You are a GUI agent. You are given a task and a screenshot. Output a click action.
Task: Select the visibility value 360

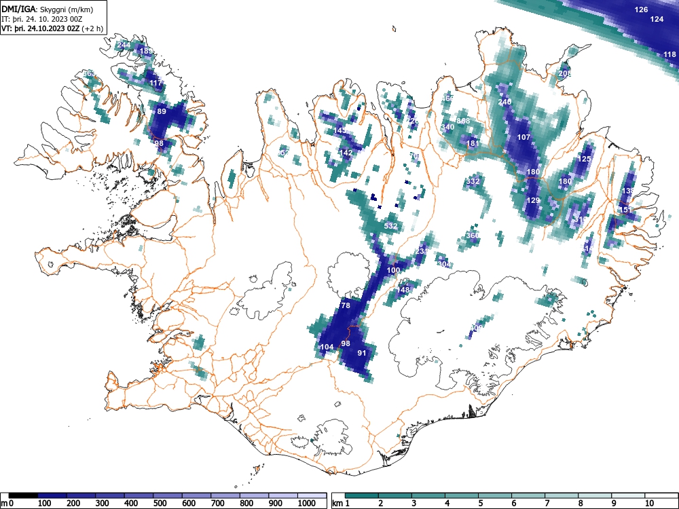tap(473, 235)
